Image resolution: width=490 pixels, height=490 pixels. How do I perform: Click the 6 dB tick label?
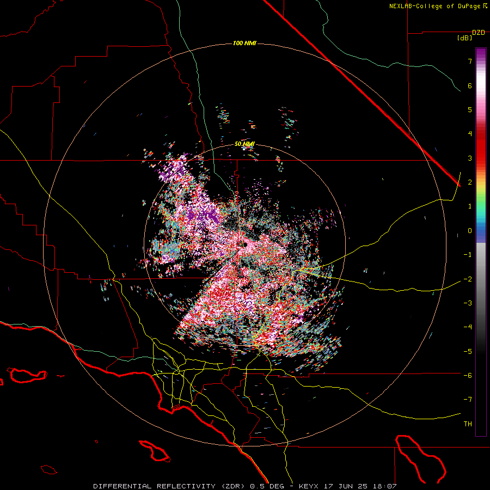click(x=470, y=85)
